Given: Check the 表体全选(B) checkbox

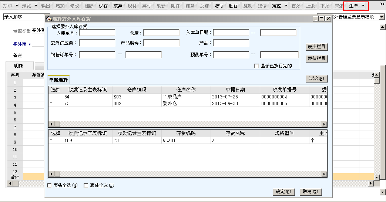Looking at the screenshot, I should tap(86, 185).
